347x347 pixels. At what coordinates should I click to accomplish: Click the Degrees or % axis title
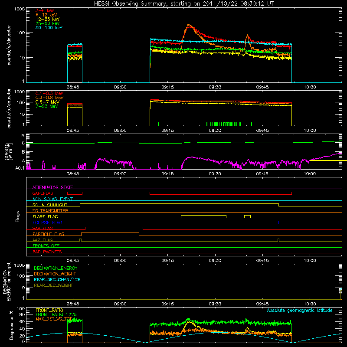click(x=12, y=325)
